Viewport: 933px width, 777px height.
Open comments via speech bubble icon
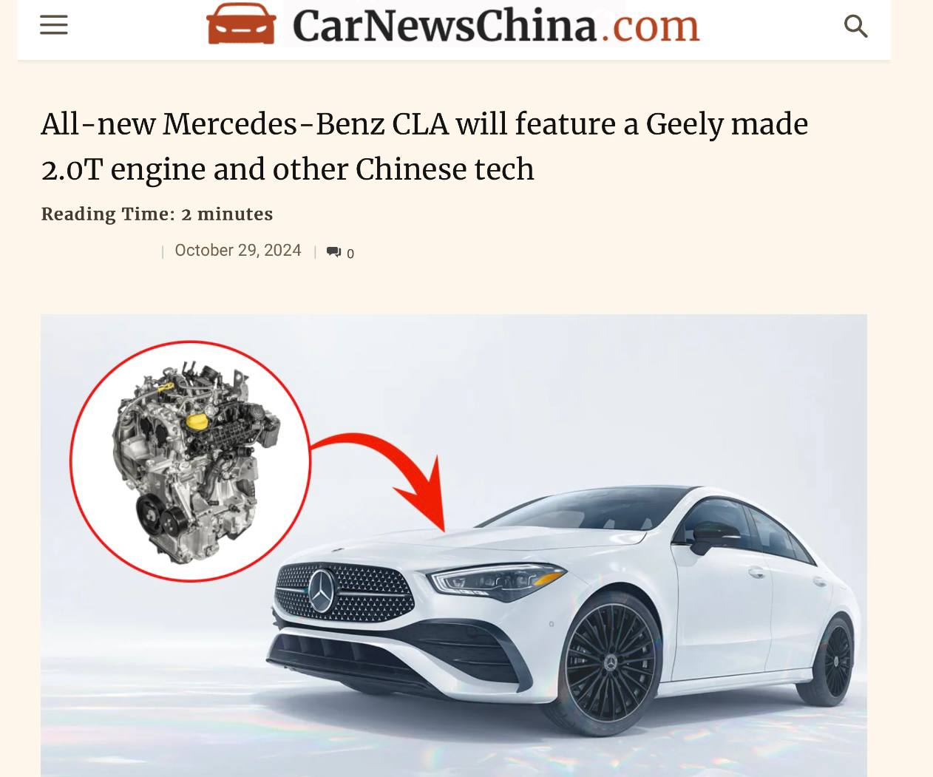click(x=333, y=252)
